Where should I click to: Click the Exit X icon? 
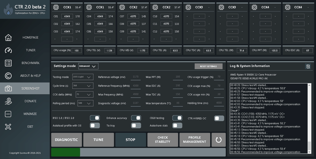(x=8, y=127)
